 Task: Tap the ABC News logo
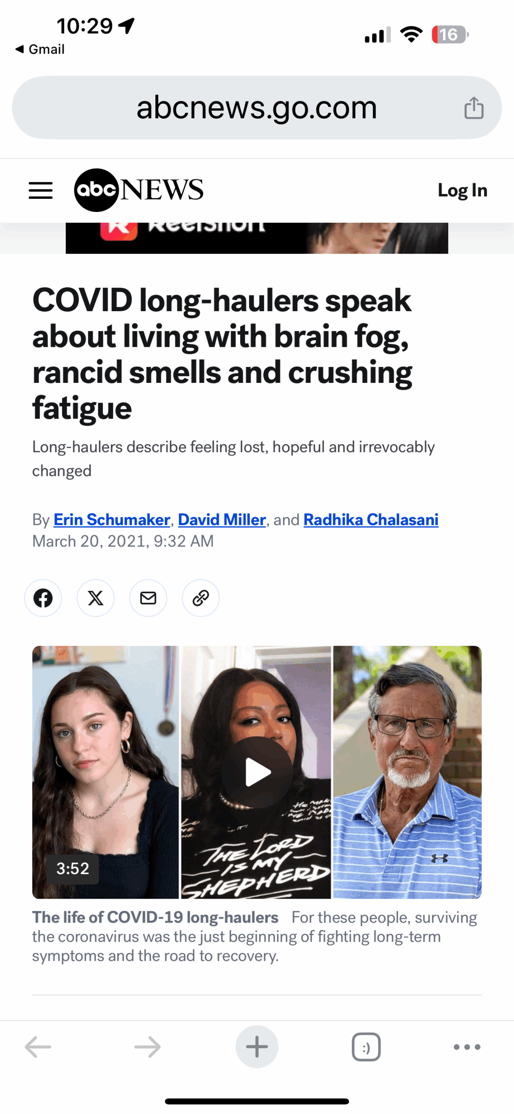pyautogui.click(x=138, y=190)
